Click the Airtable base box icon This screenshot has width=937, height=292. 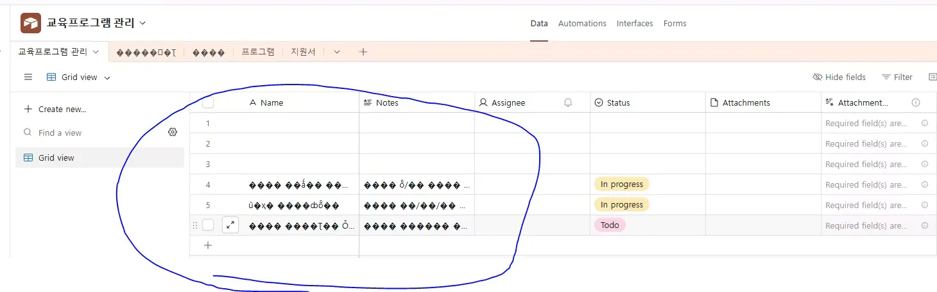click(x=31, y=23)
